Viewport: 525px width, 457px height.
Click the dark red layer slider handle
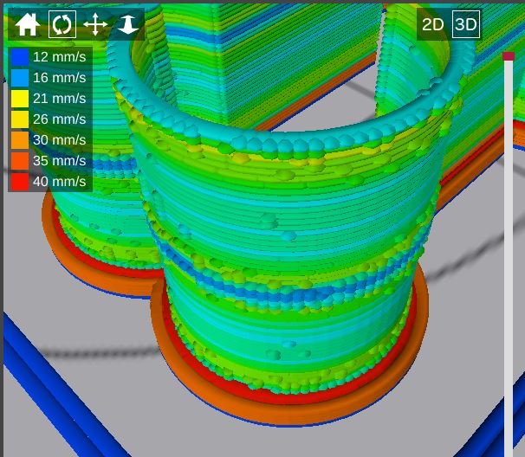[509, 56]
